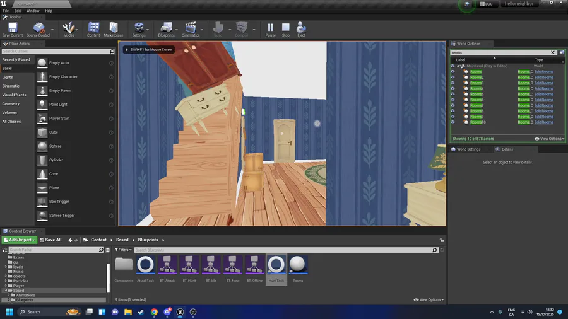
Task: Navigate to Sosed breadcrumb
Action: (122, 240)
